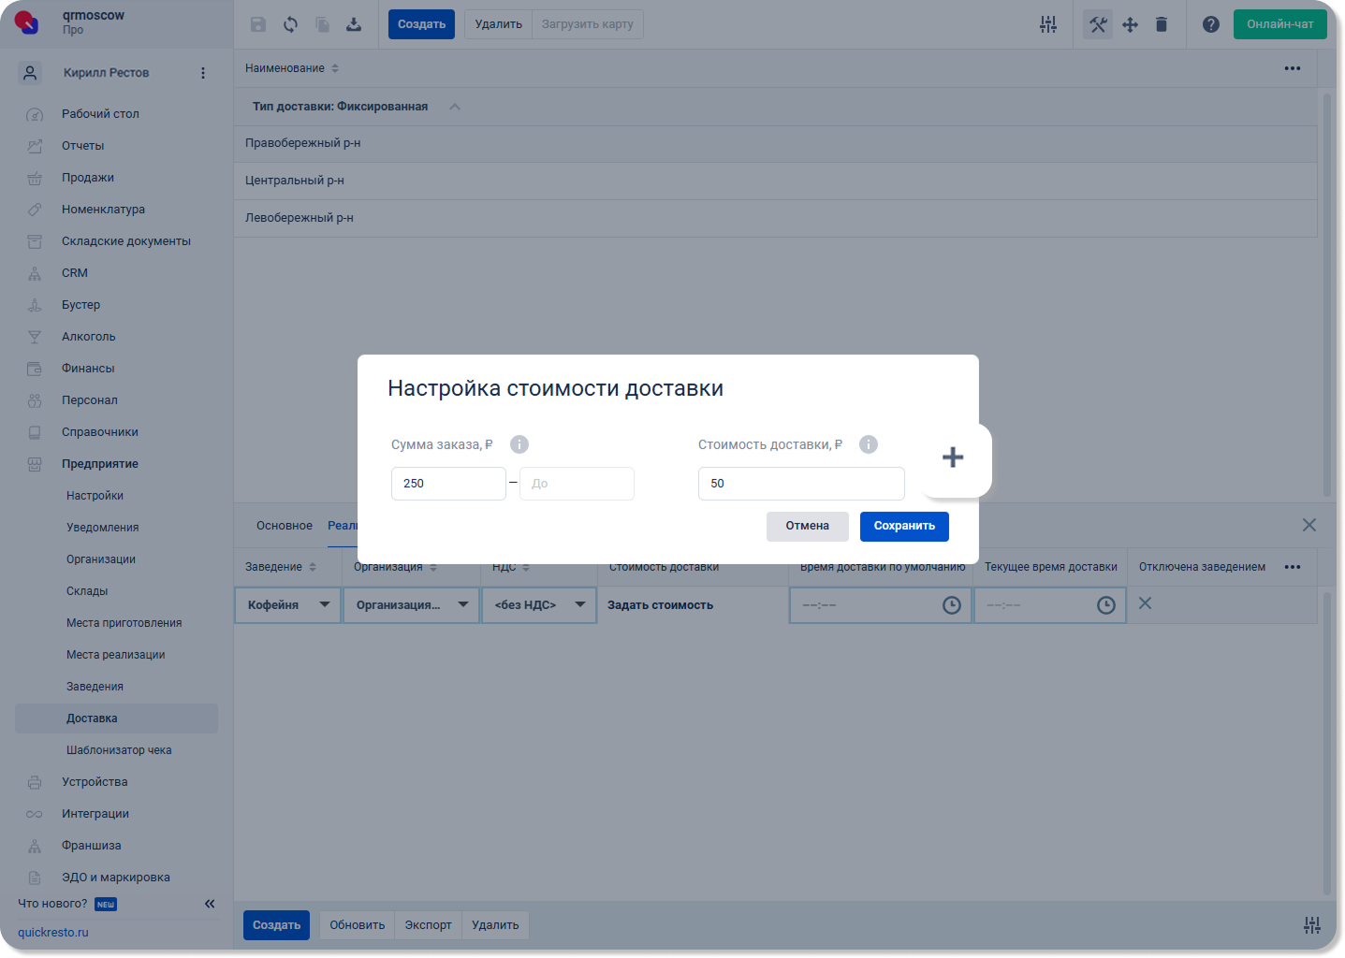Image resolution: width=1345 pixels, height=958 pixels.
Task: Click the Сохранить button in dialog
Action: [904, 527]
